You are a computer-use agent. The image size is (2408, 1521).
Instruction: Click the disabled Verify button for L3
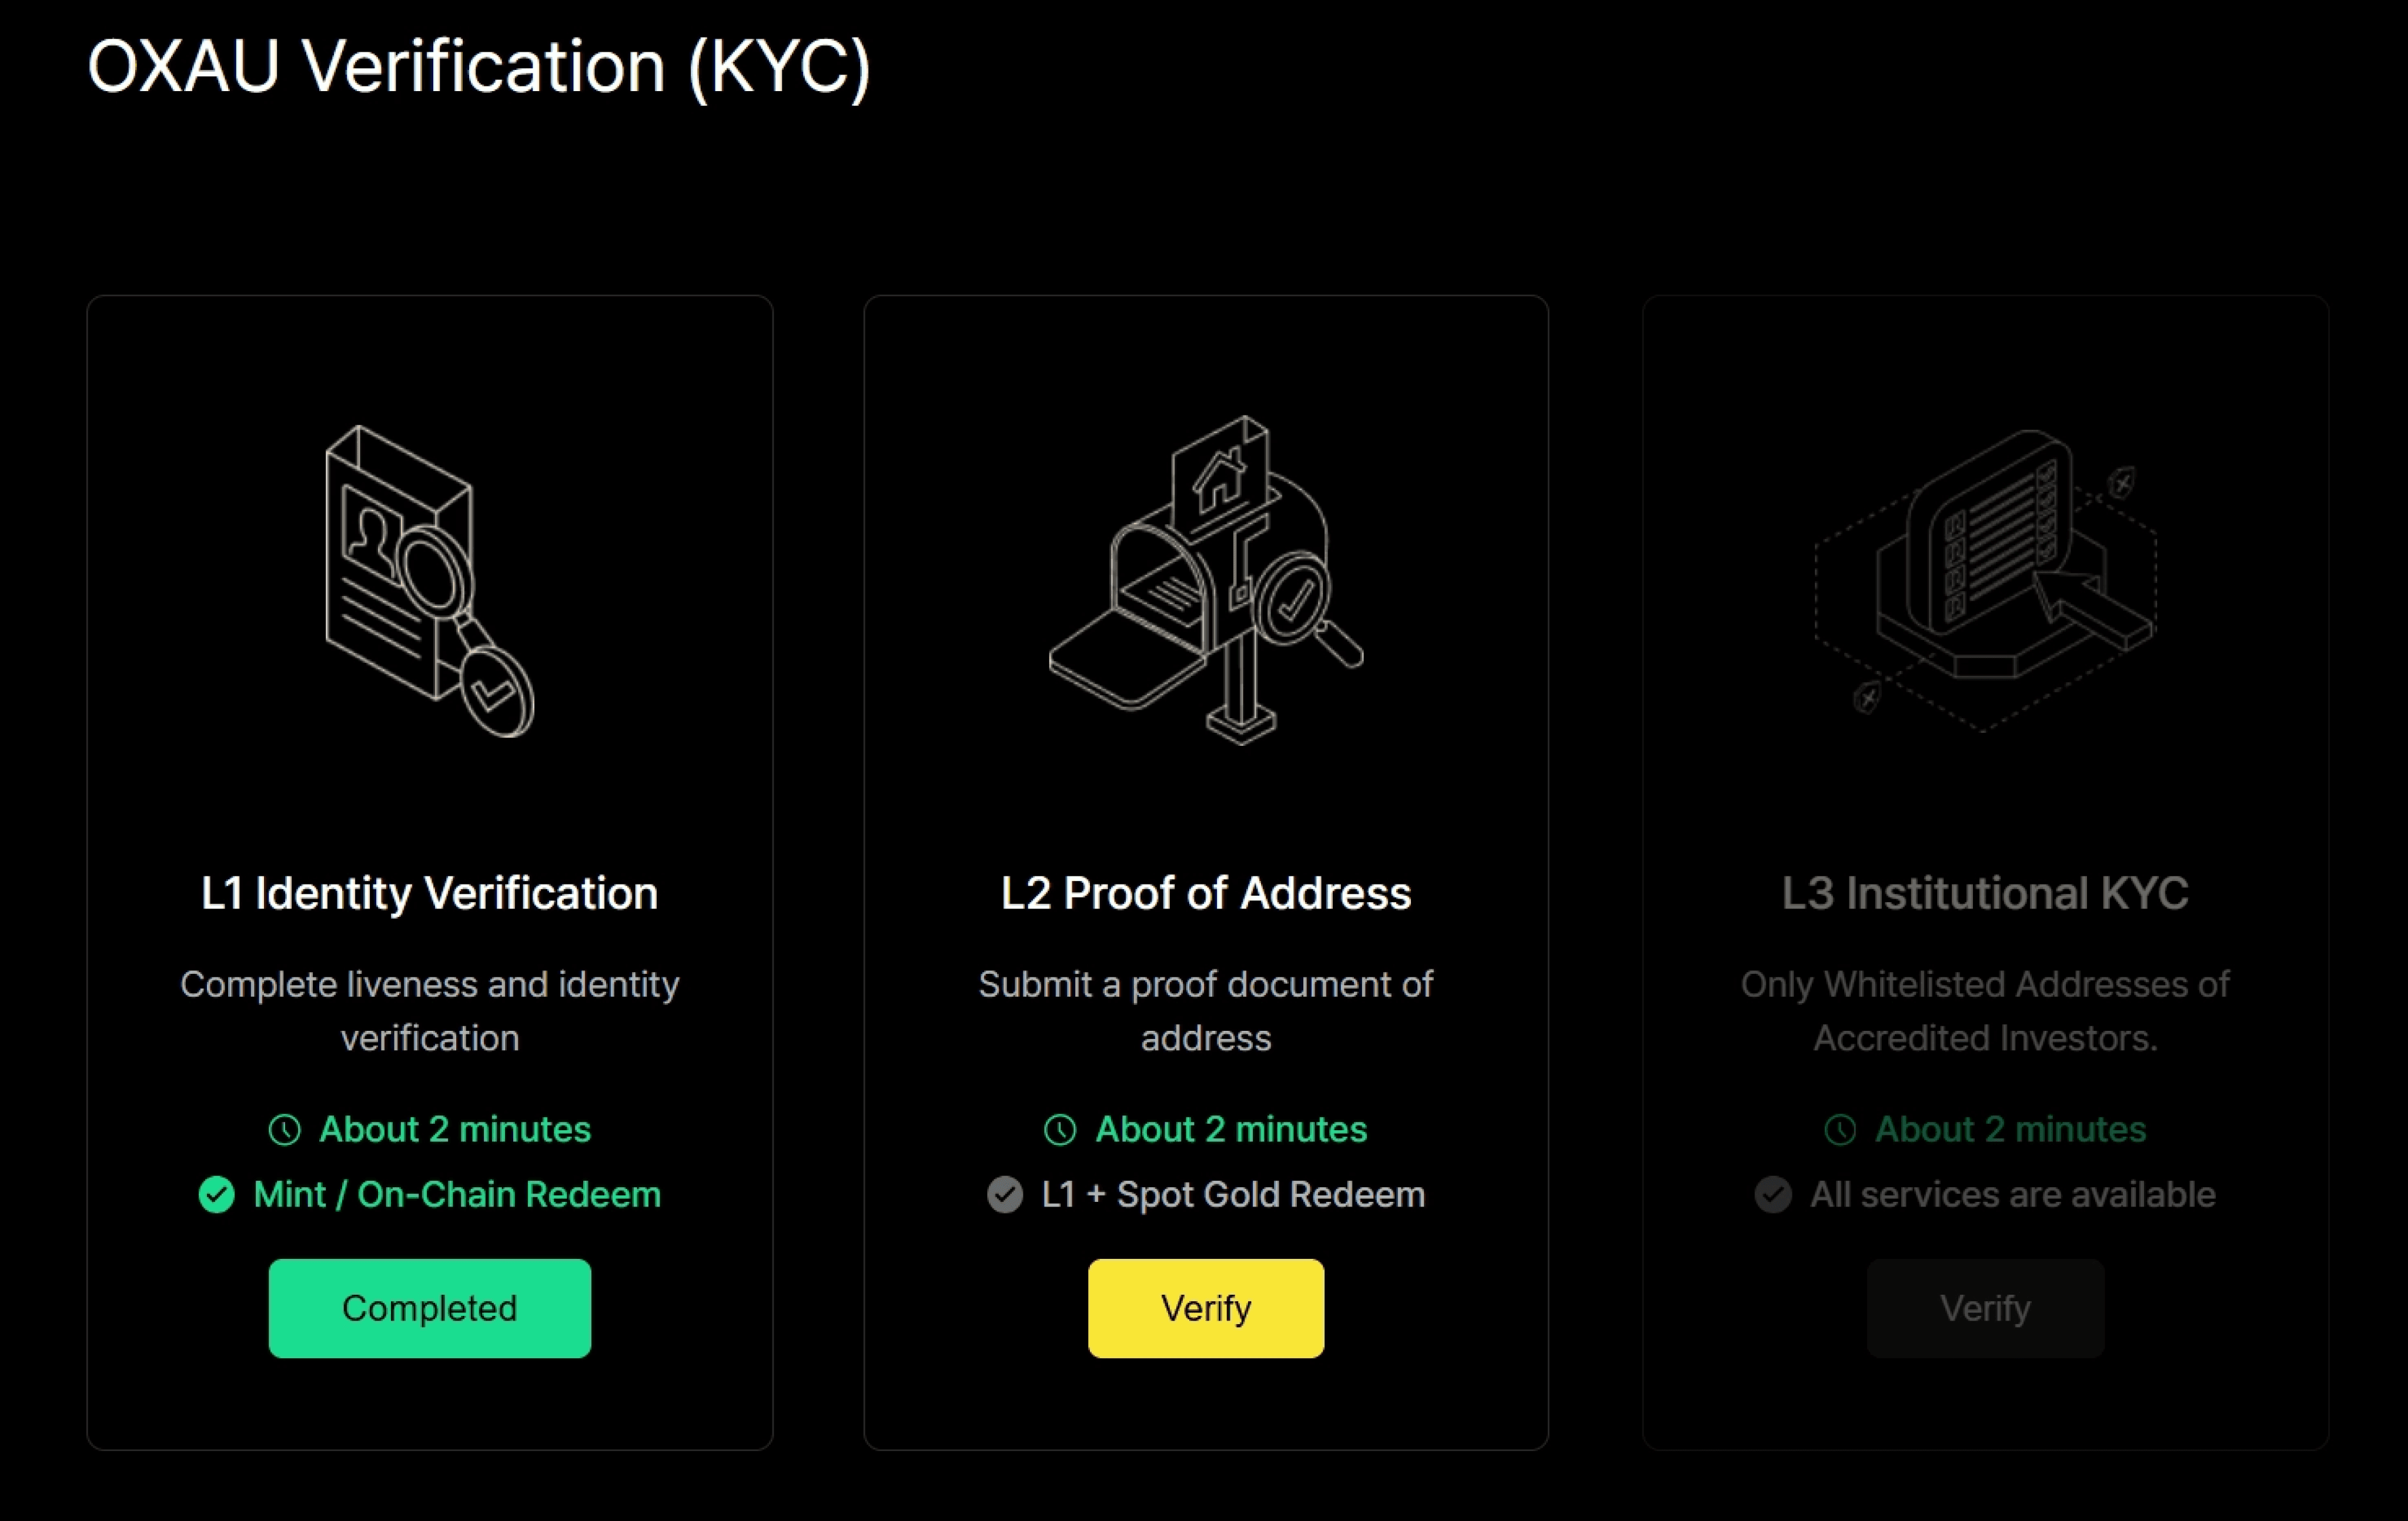[1985, 1308]
